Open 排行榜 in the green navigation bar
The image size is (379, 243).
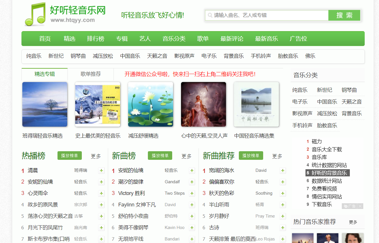[x=96, y=39]
